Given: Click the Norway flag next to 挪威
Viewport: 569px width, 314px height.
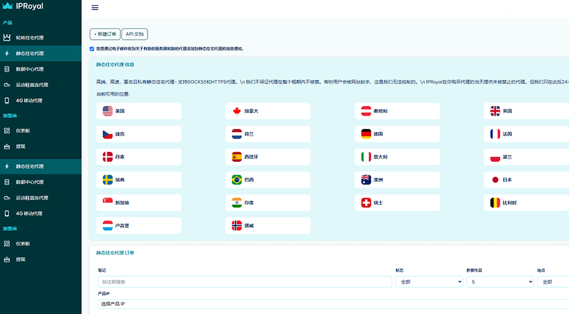Looking at the screenshot, I should click(x=236, y=226).
